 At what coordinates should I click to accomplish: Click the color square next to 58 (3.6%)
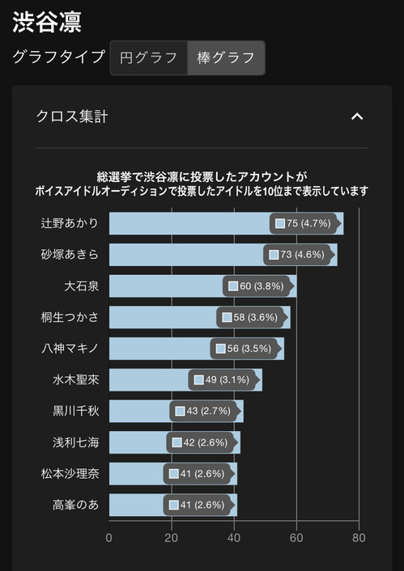click(x=228, y=317)
